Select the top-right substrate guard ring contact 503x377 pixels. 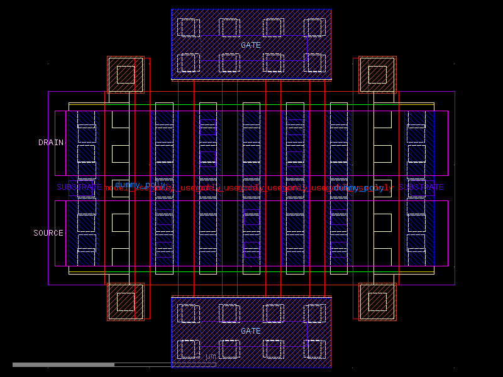click(x=377, y=74)
